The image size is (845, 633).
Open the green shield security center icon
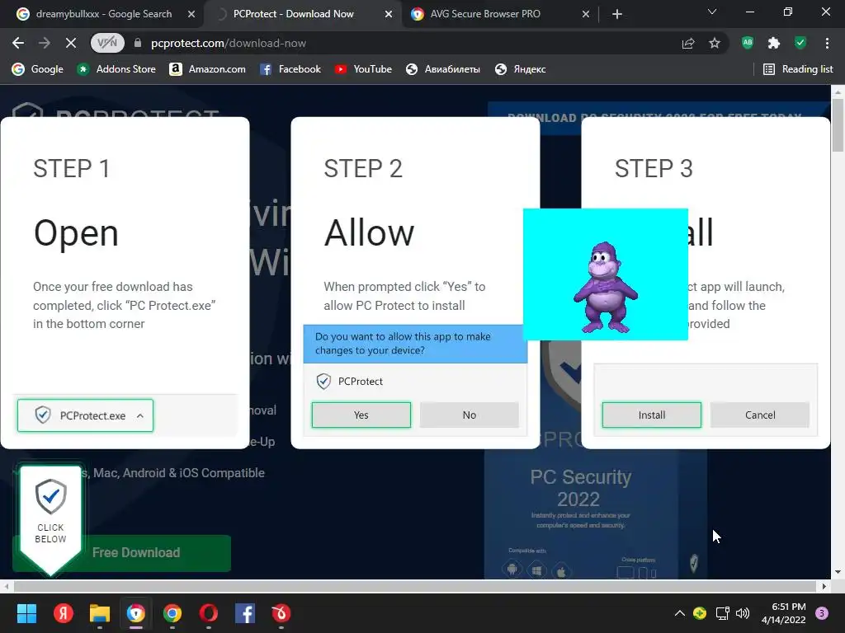800,43
